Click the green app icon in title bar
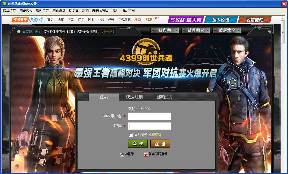 point(5,4)
